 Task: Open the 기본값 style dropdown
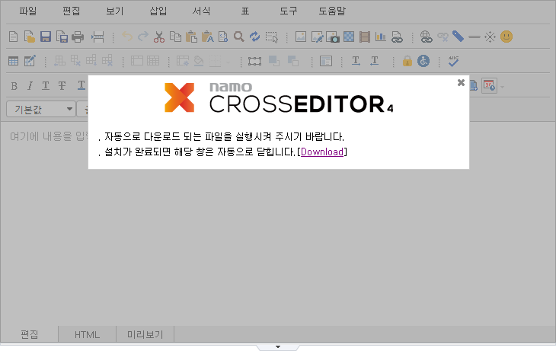(x=41, y=109)
